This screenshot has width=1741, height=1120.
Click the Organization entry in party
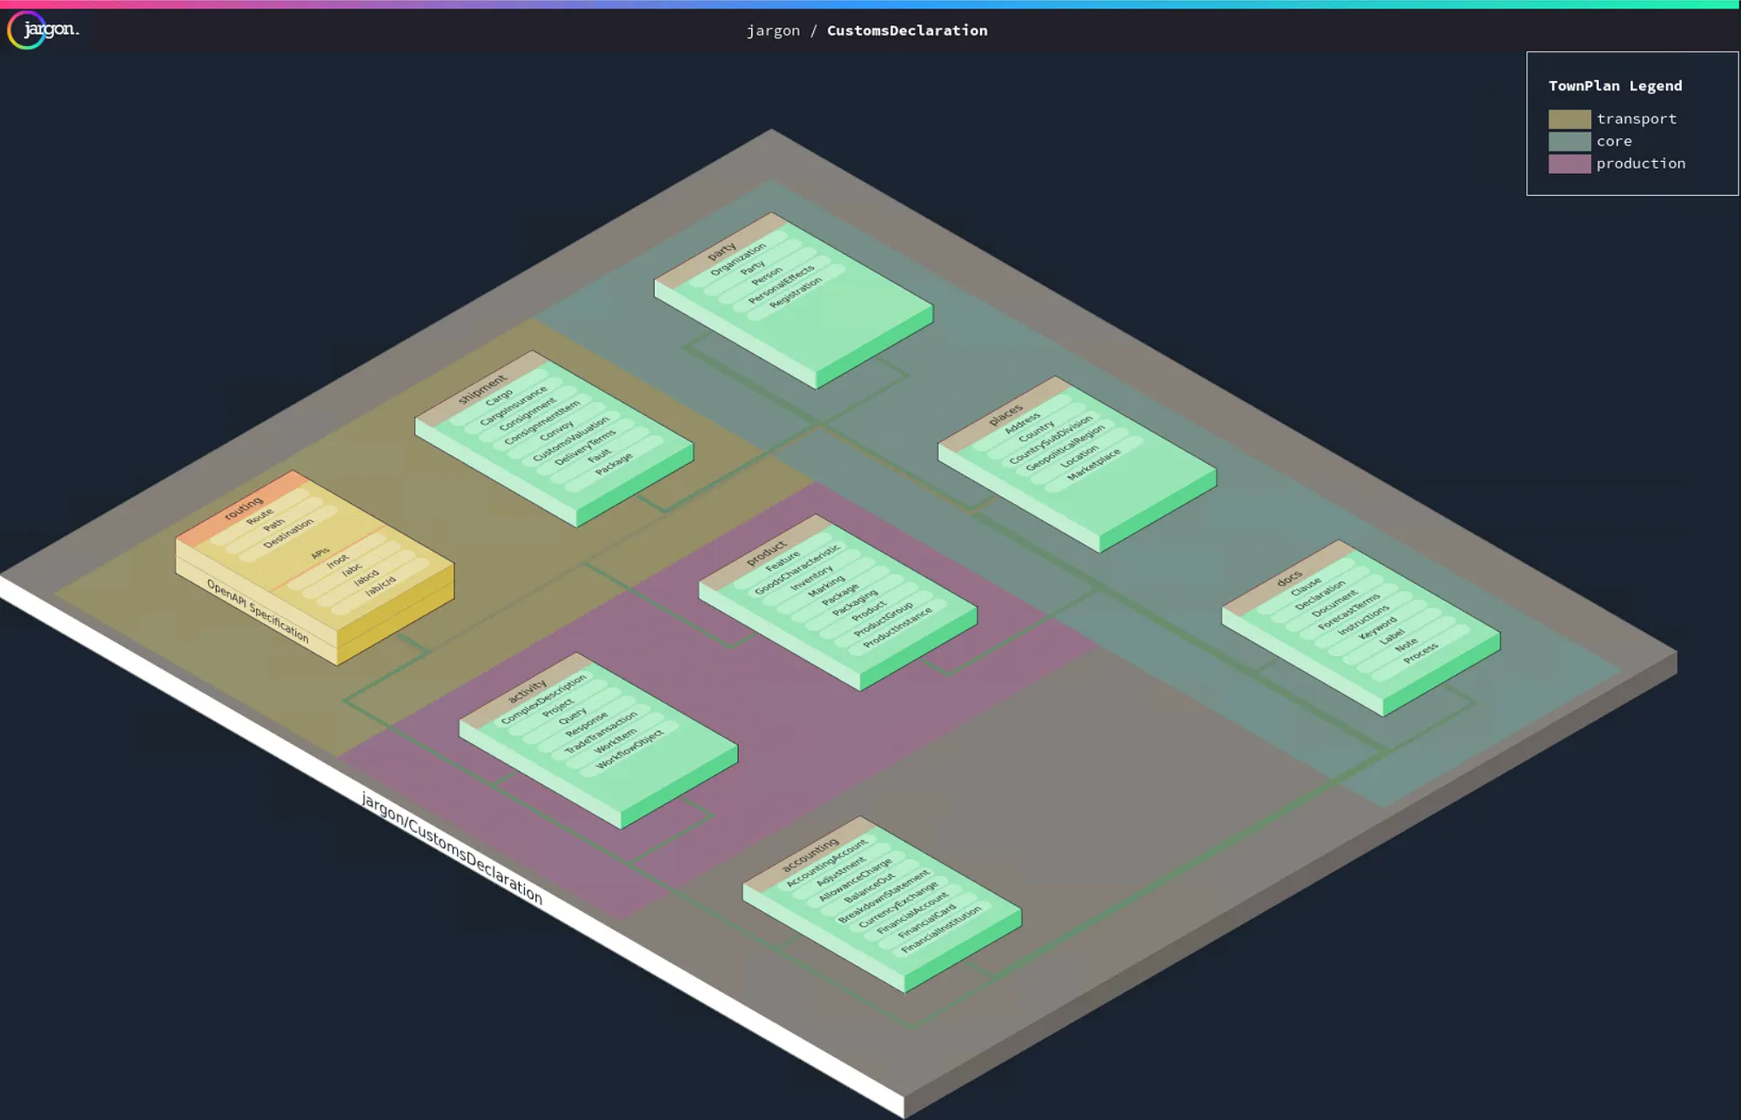pos(738,260)
